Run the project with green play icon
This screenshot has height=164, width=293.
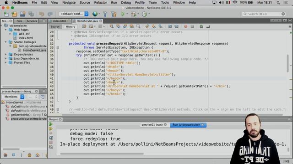(123, 14)
